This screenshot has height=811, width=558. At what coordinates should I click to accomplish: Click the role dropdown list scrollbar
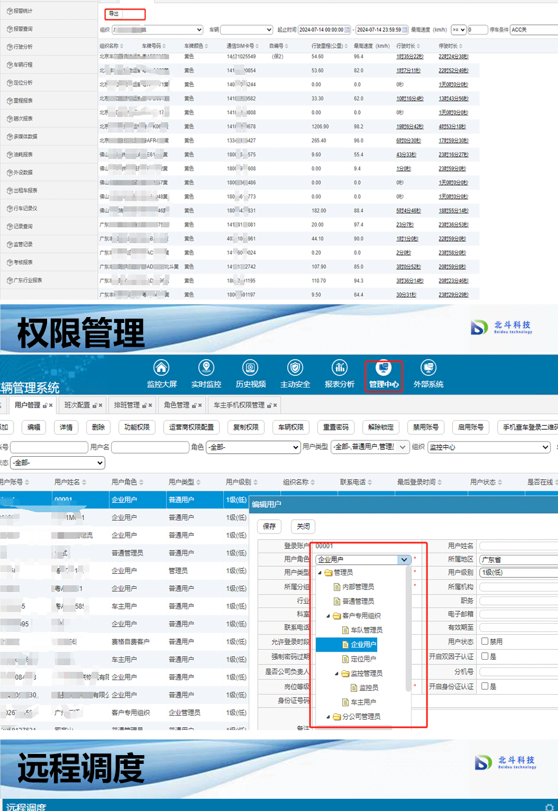(x=408, y=628)
